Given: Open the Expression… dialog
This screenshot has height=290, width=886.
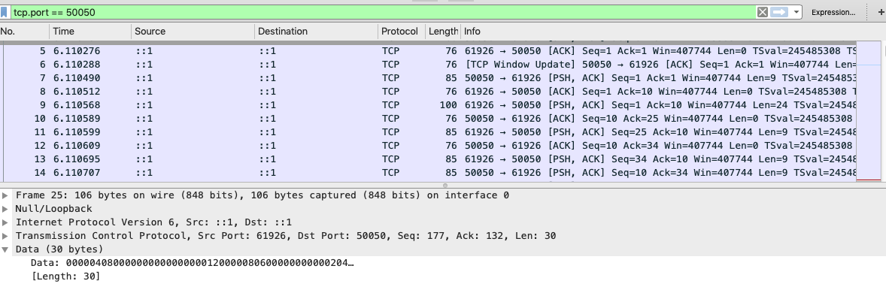Looking at the screenshot, I should coord(833,12).
